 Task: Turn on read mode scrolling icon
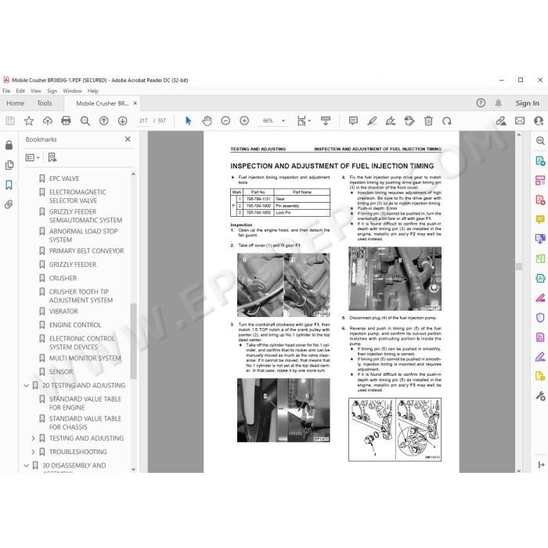(326, 121)
